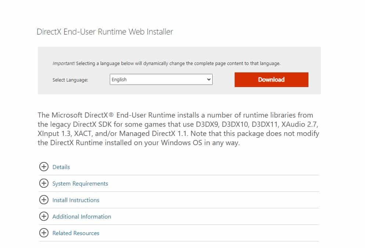Click the red Download button

pos(271,80)
